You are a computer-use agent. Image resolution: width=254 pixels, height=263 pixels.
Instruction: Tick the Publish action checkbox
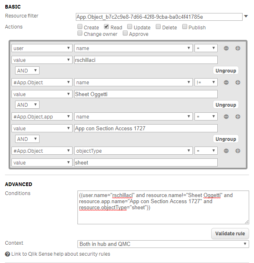(x=185, y=27)
